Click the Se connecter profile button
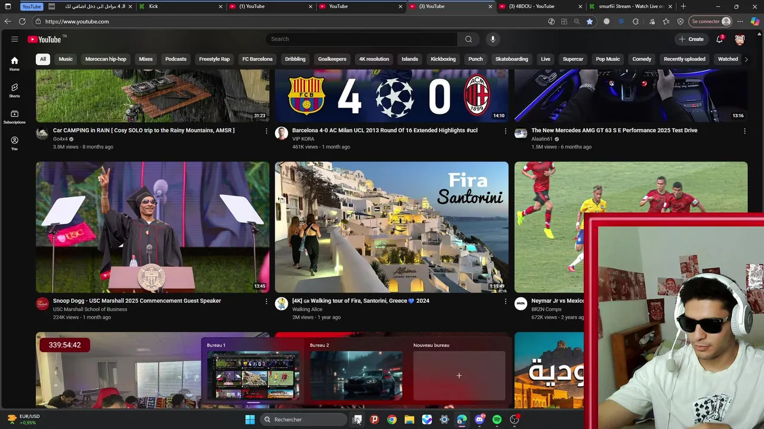The width and height of the screenshot is (764, 429). (x=710, y=21)
